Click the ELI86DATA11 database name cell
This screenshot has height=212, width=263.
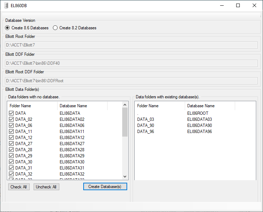tap(72, 131)
